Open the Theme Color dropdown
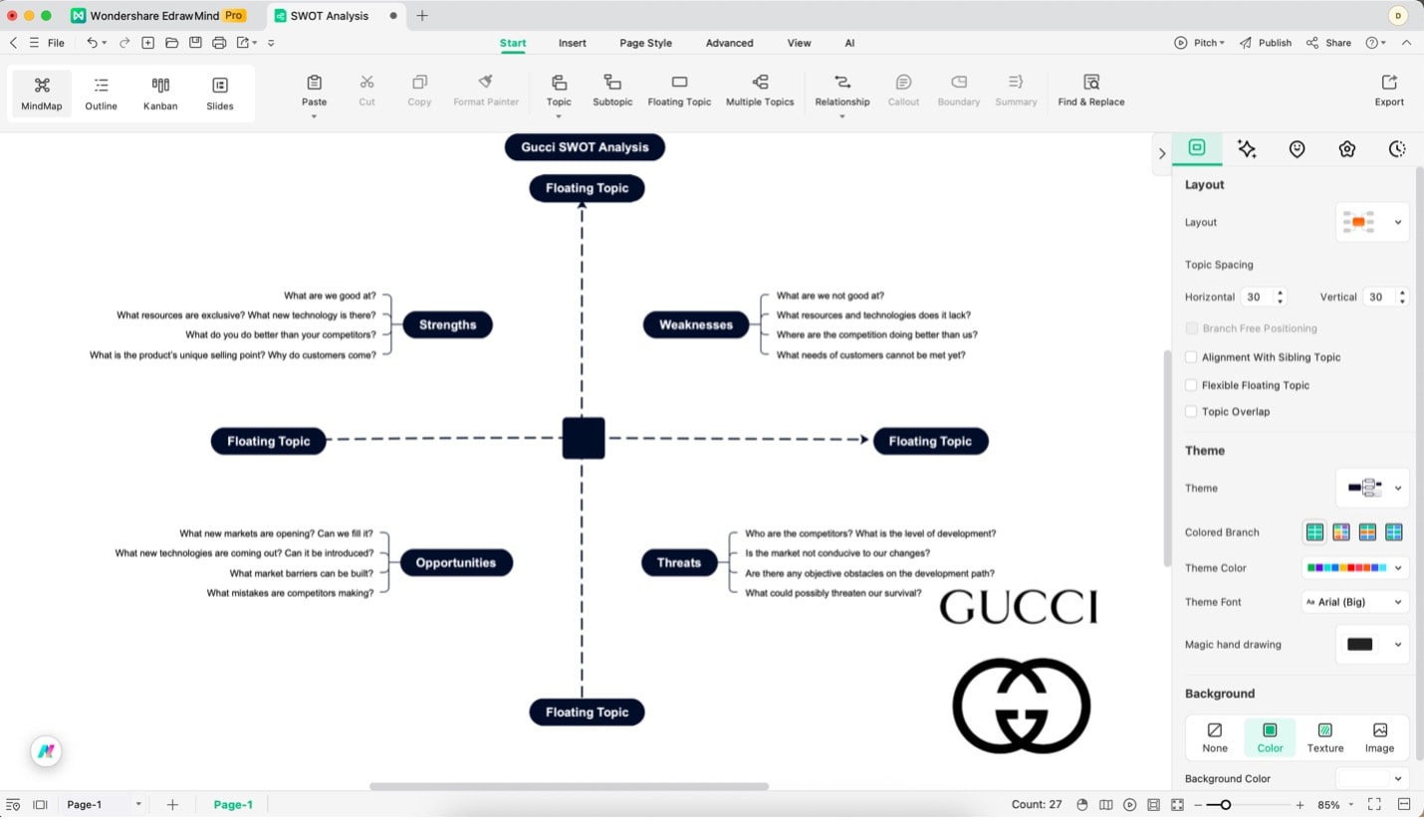The width and height of the screenshot is (1424, 821). click(x=1355, y=568)
